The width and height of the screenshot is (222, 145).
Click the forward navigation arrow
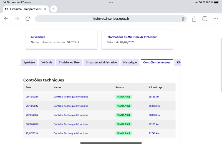click(x=17, y=19)
